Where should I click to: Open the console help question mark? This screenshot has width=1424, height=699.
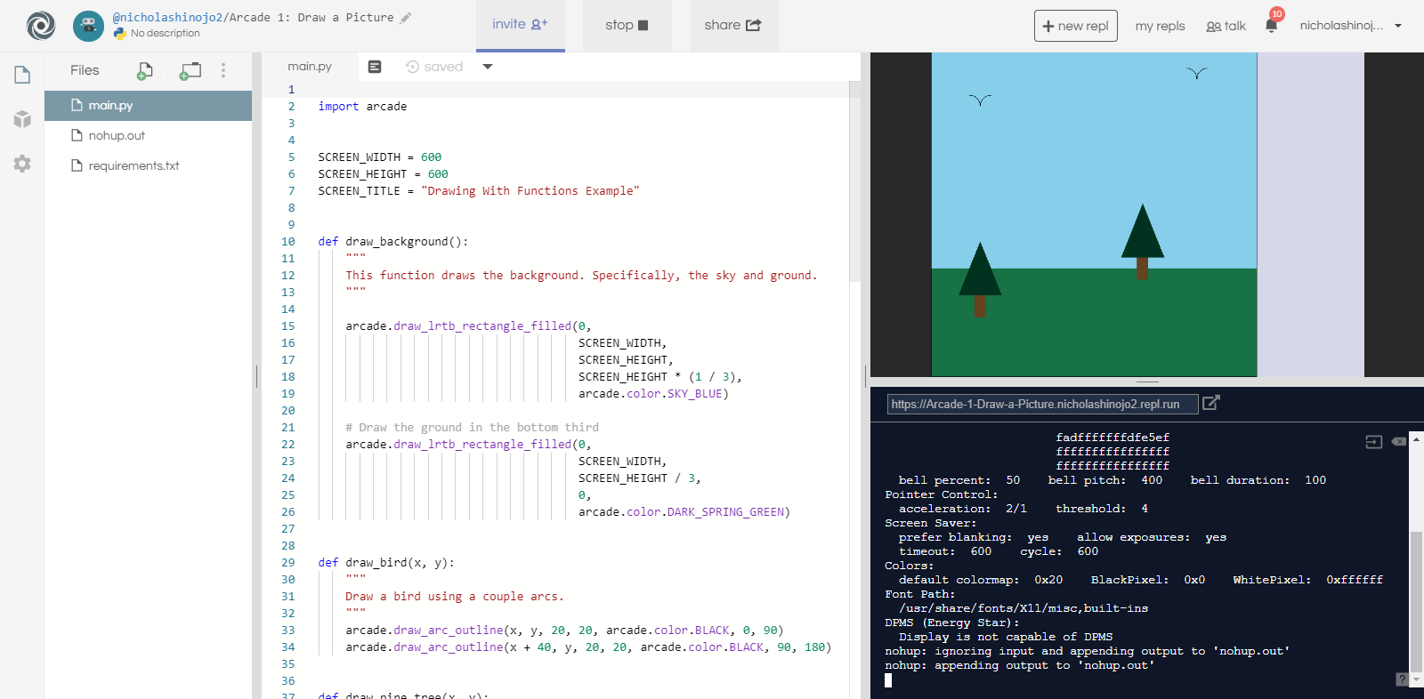1403,679
